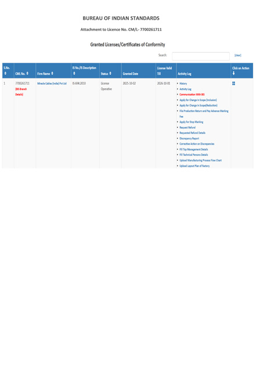Open BIS Branch Details link
The width and height of the screenshot is (256, 367).
click(21, 92)
